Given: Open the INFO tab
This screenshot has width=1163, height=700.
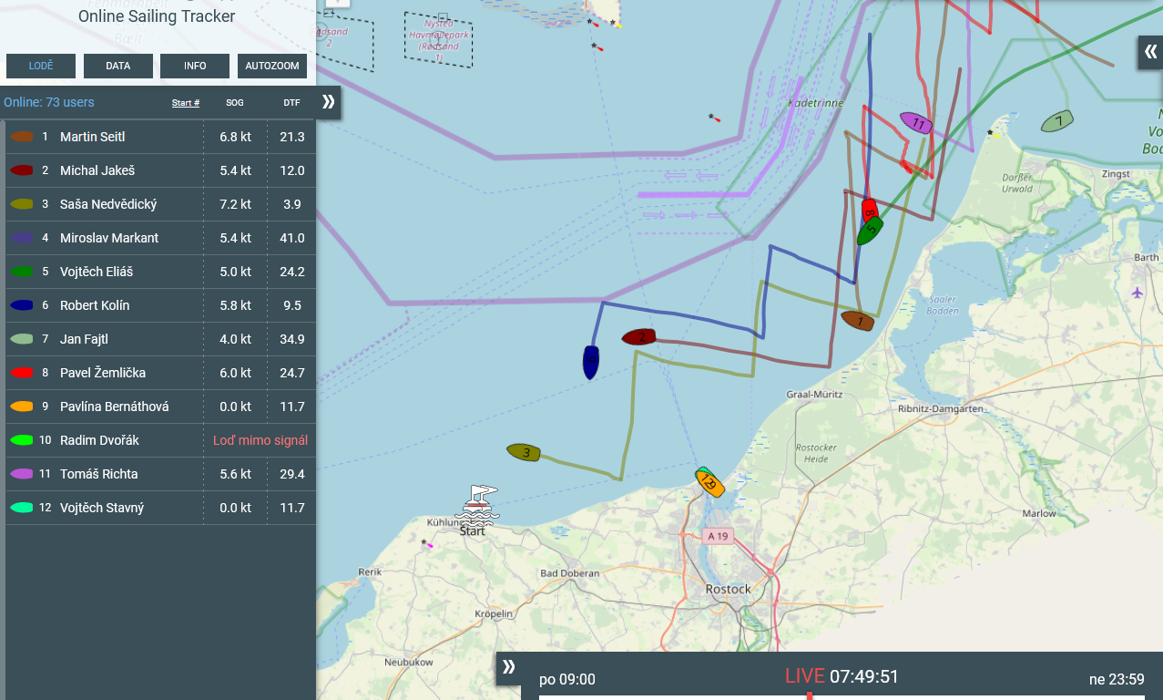Looking at the screenshot, I should click(195, 66).
